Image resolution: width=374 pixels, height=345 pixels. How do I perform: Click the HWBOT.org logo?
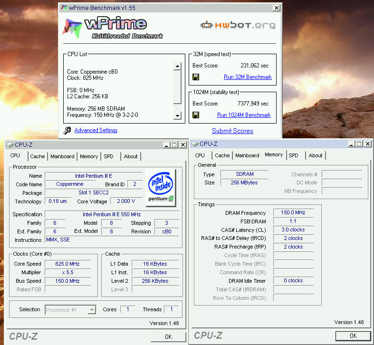(238, 25)
